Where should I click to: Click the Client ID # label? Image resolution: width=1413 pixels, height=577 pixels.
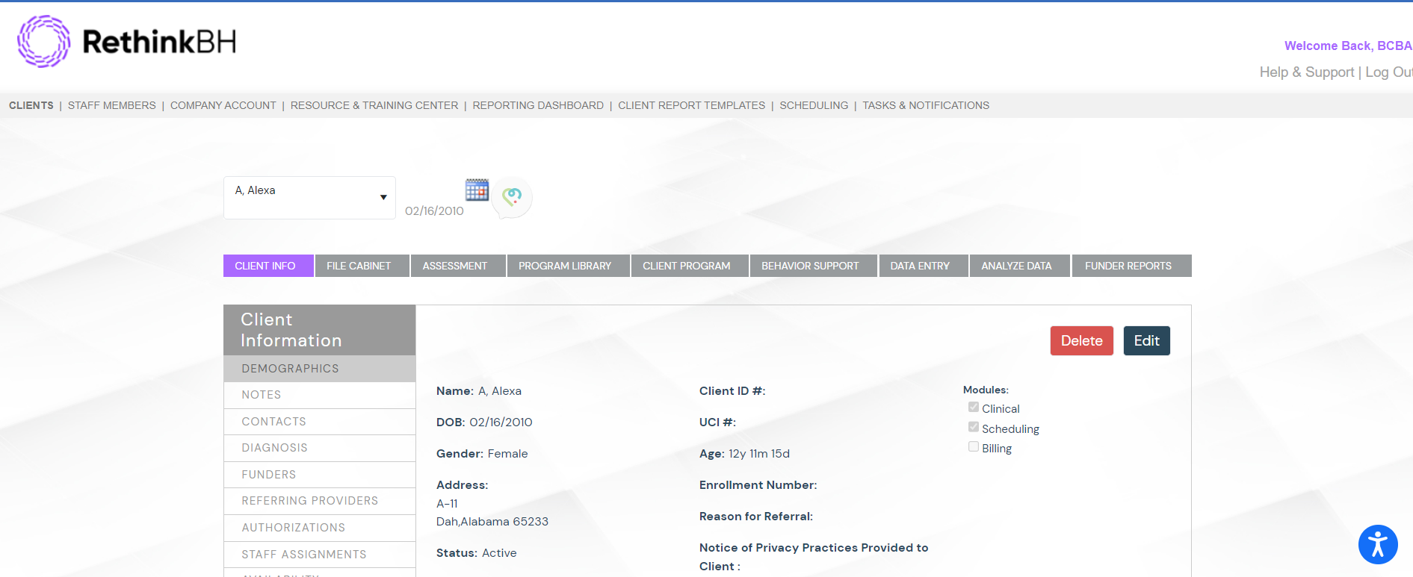pos(732,391)
